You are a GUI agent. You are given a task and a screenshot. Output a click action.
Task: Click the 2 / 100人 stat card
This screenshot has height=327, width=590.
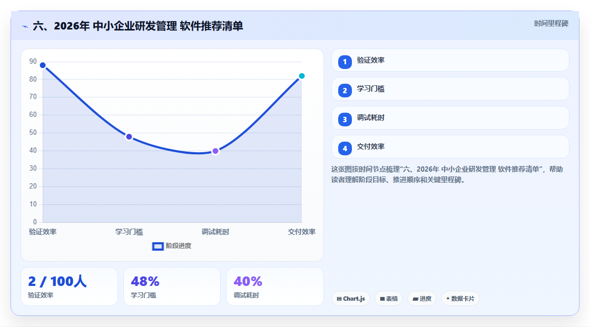69,286
